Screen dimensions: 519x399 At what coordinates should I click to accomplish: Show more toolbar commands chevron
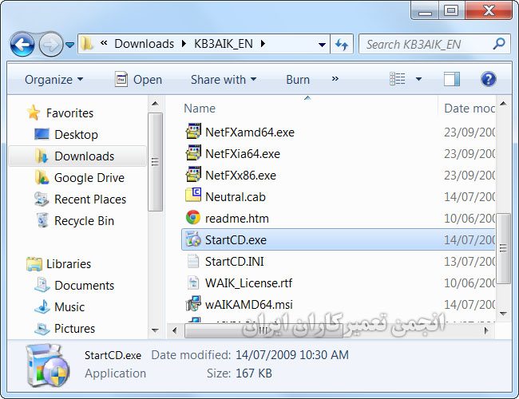tap(335, 79)
